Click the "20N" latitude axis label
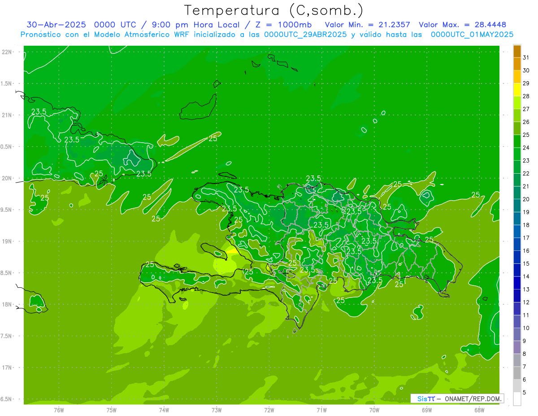The height and width of the screenshot is (416, 538). point(7,178)
